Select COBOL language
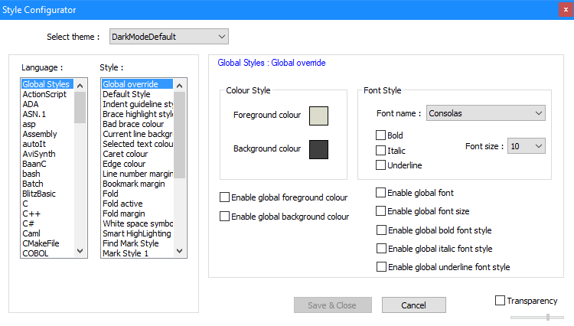 [x=47, y=253]
